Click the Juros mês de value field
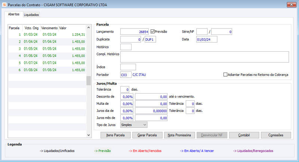This screenshot has width=299, height=162. tap(151, 118)
